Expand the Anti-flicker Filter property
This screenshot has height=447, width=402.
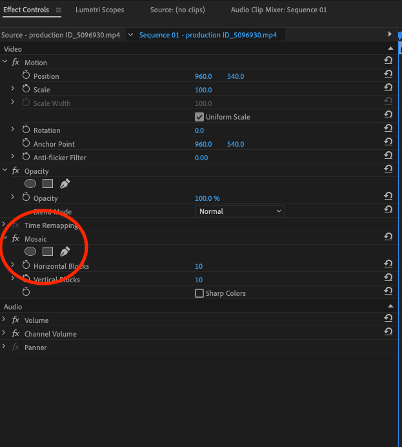pyautogui.click(x=12, y=158)
